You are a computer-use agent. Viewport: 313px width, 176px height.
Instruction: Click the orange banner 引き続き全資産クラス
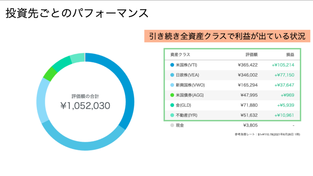click(x=227, y=36)
